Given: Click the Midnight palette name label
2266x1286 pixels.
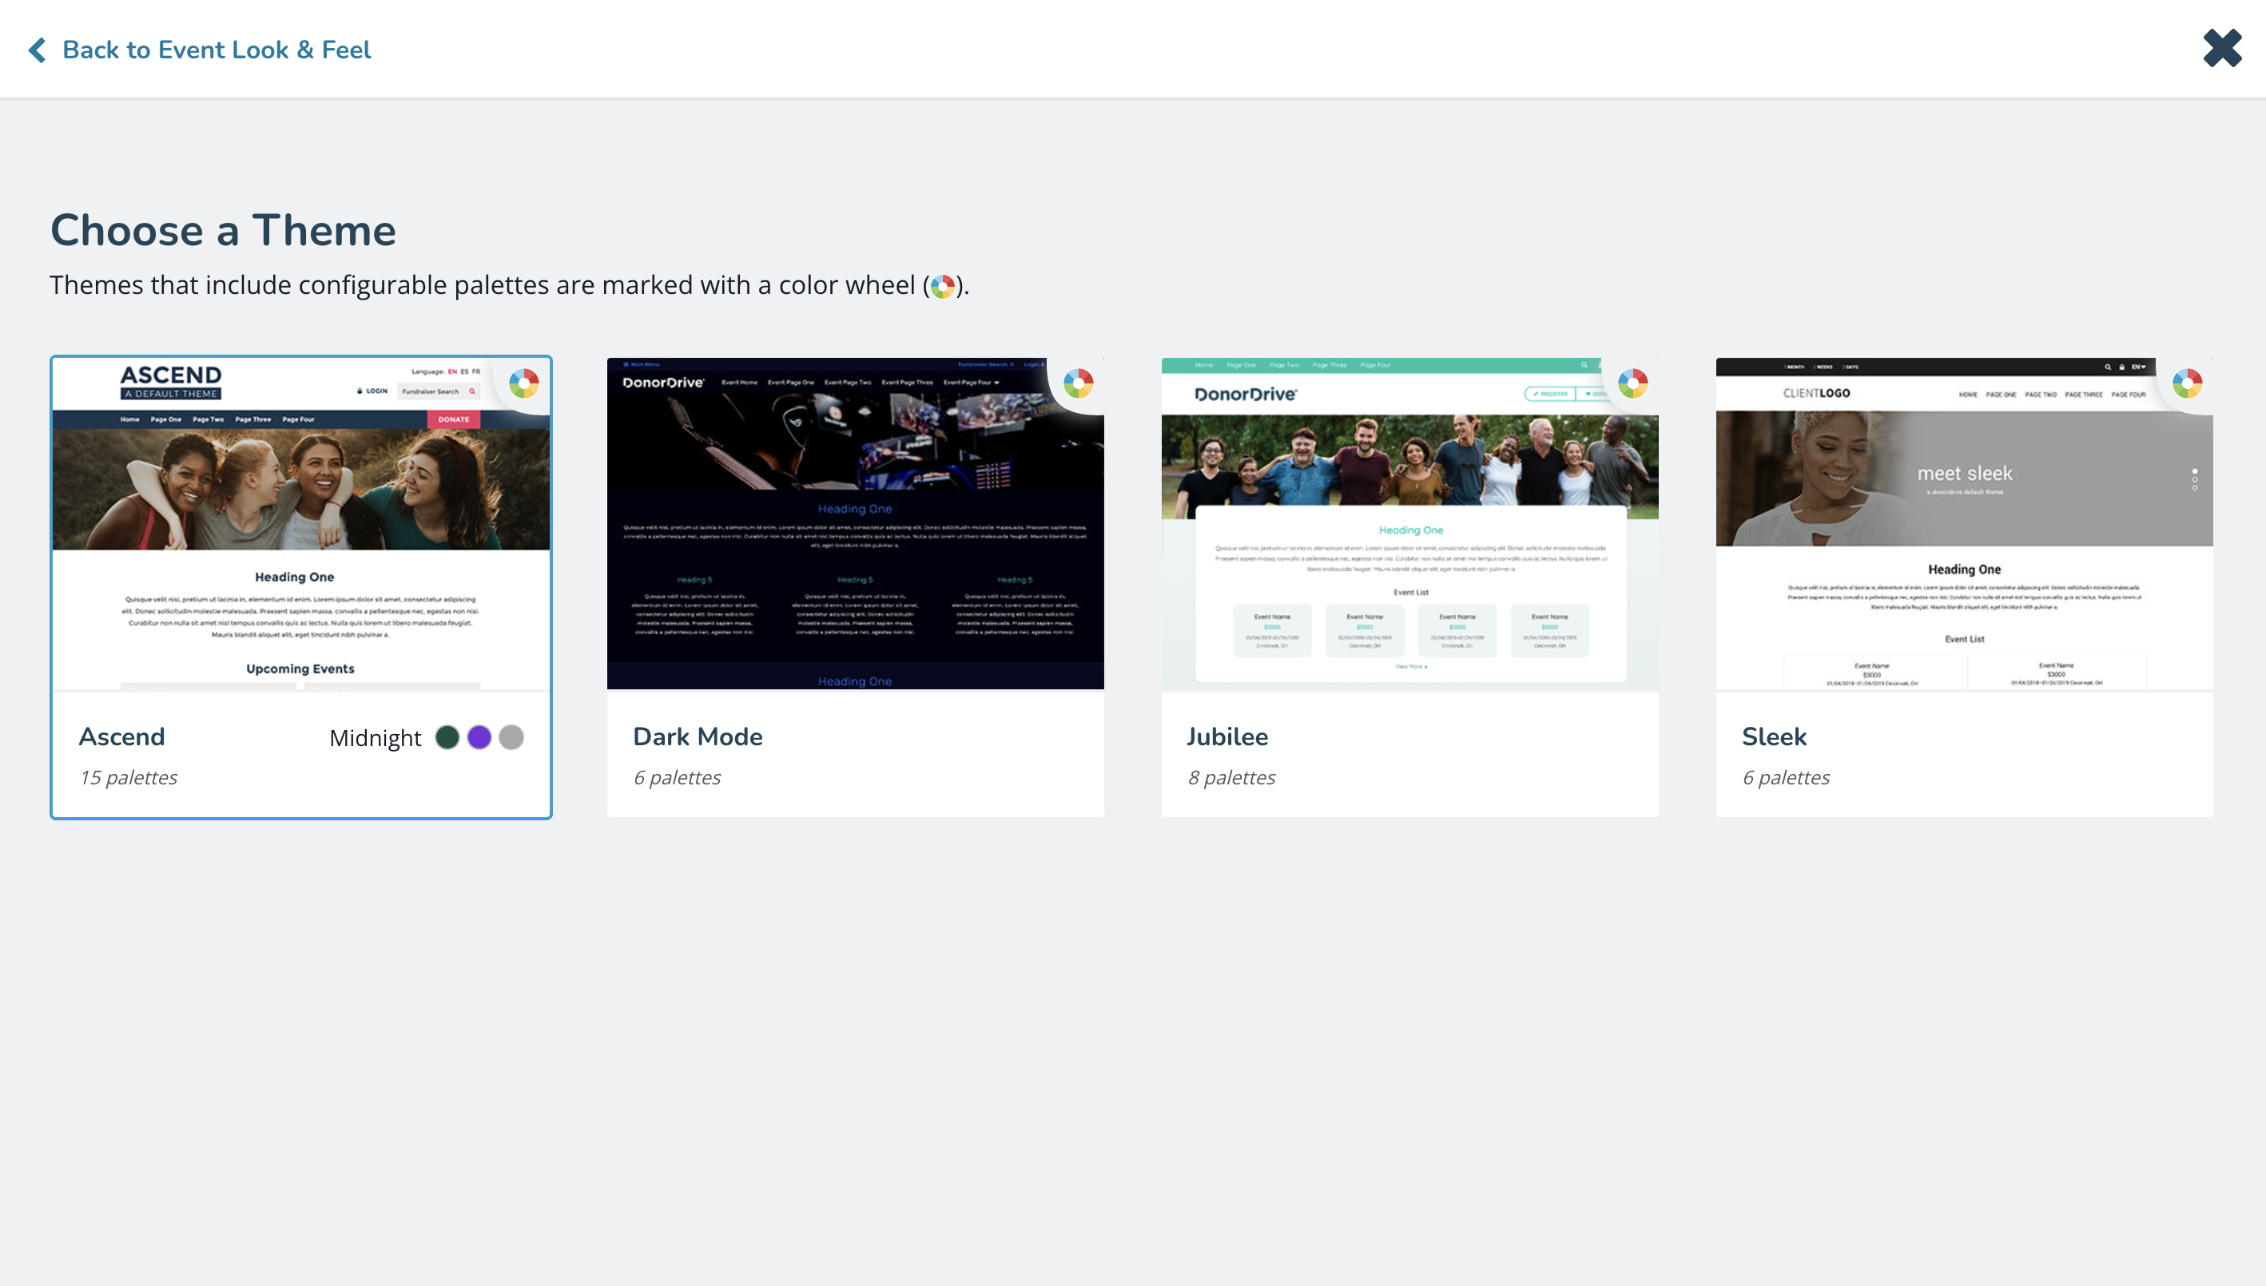Looking at the screenshot, I should pos(376,738).
